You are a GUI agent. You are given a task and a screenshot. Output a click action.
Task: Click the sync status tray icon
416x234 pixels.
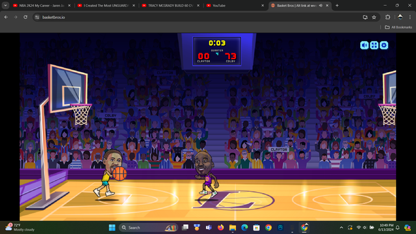tap(350, 227)
